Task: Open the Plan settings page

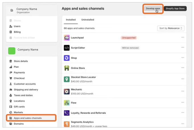Action: tap(16, 67)
